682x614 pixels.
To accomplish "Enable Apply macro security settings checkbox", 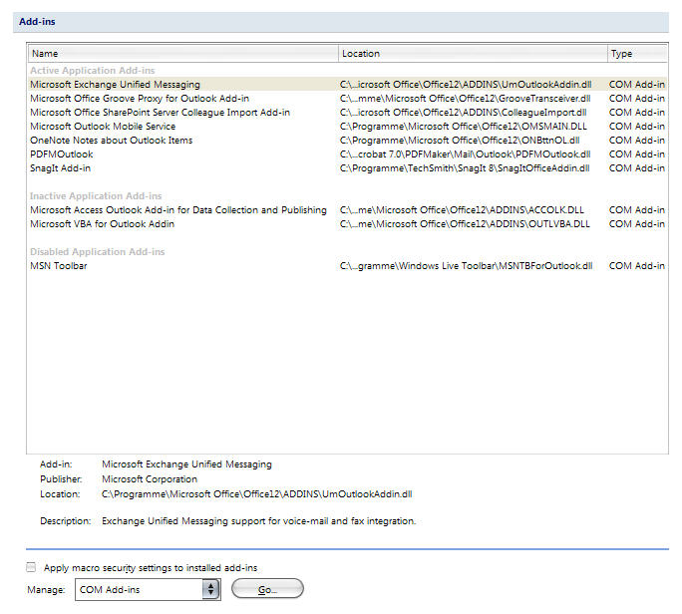I will coord(31,567).
